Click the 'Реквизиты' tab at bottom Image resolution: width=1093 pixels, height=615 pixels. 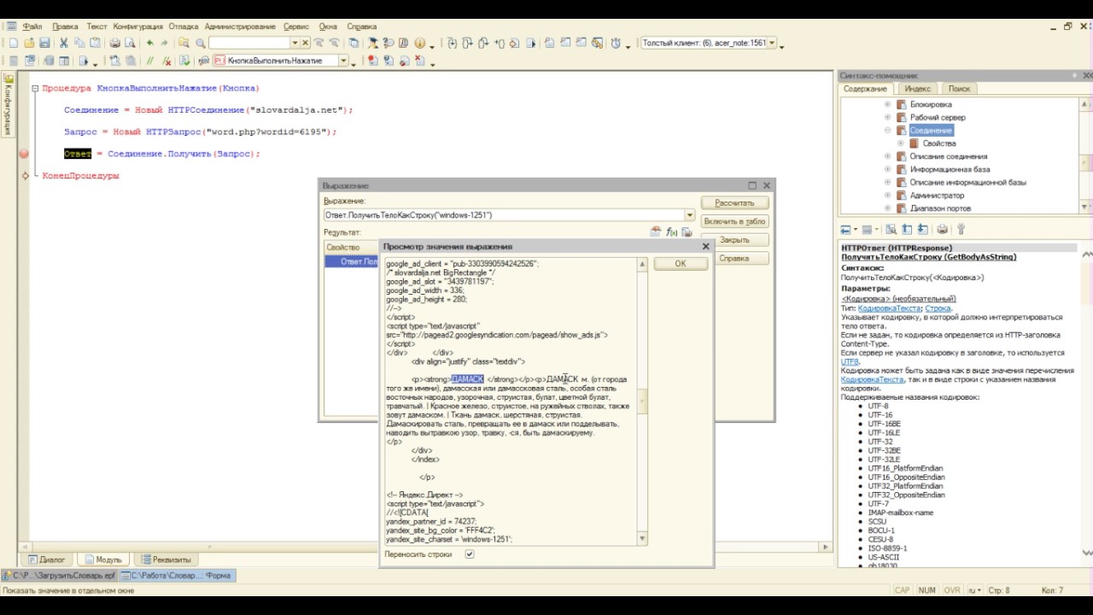(166, 559)
